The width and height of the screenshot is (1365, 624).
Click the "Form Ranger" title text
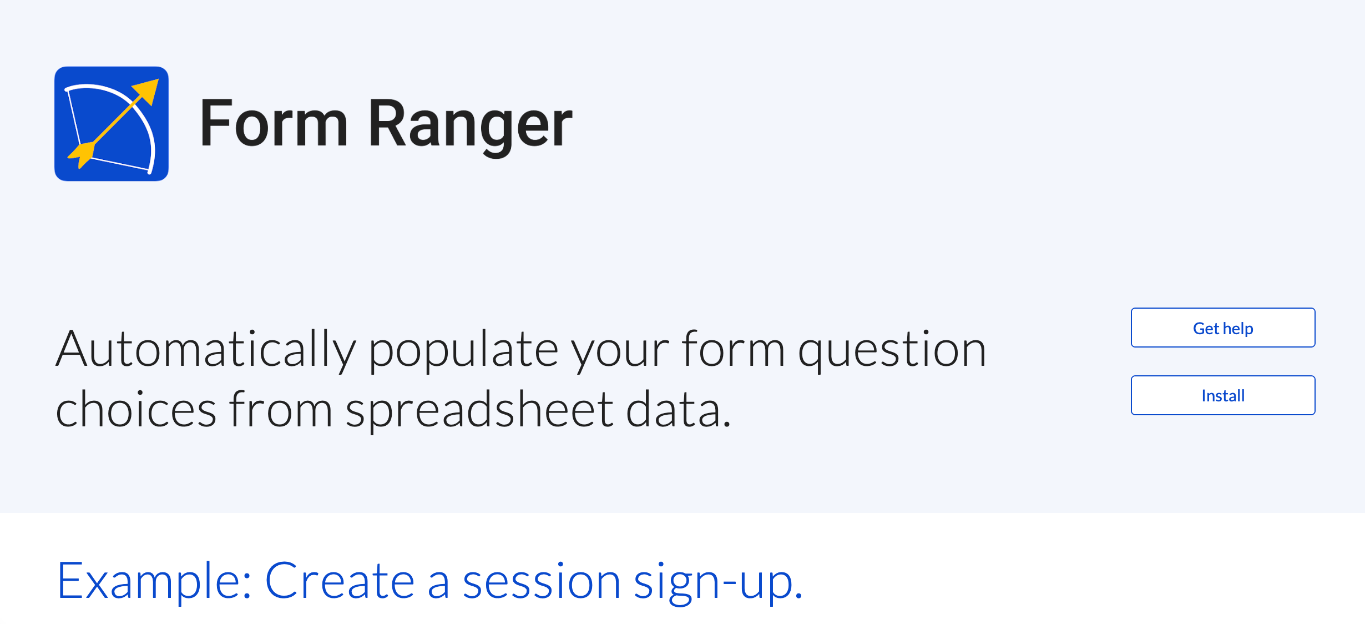(386, 125)
